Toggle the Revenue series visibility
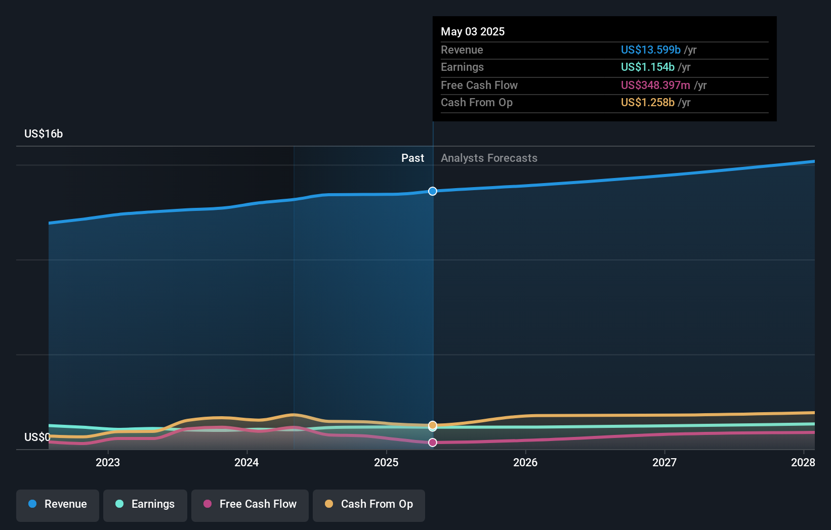Viewport: 831px width, 530px height. coord(57,505)
